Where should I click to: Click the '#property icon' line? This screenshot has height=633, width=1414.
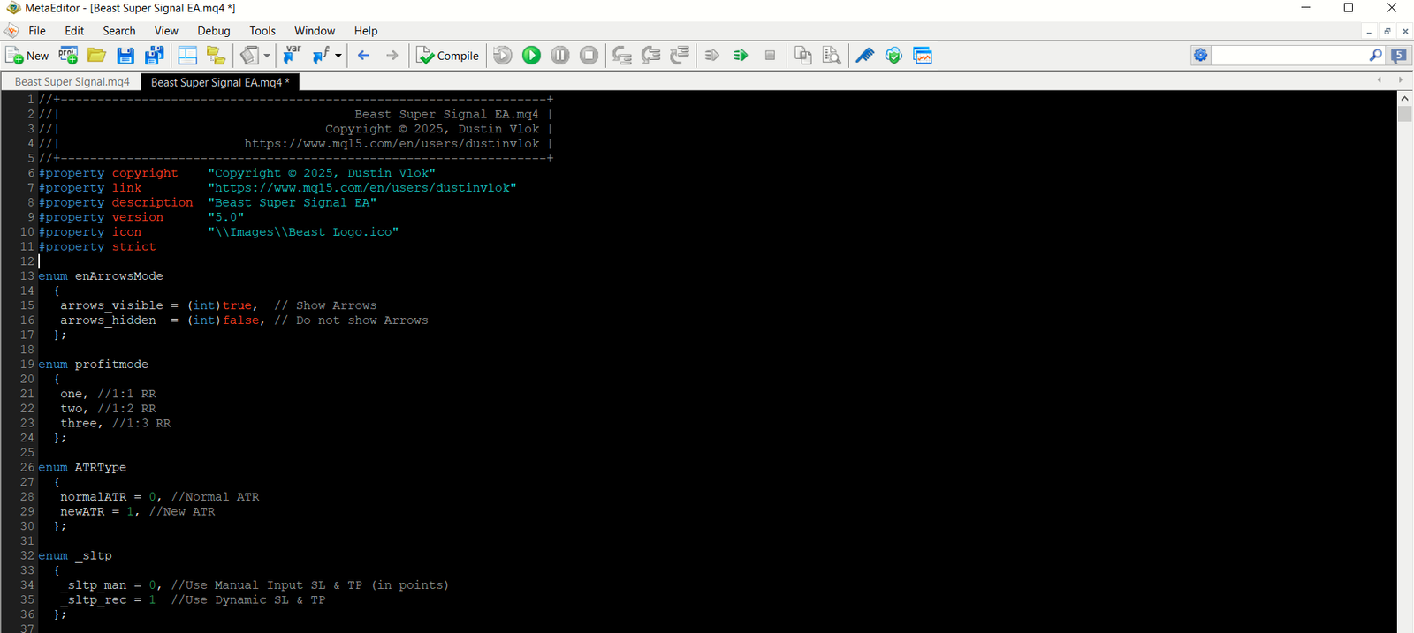pos(218,232)
